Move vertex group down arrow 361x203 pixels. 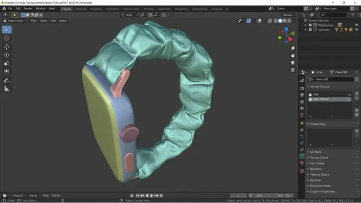[356, 115]
